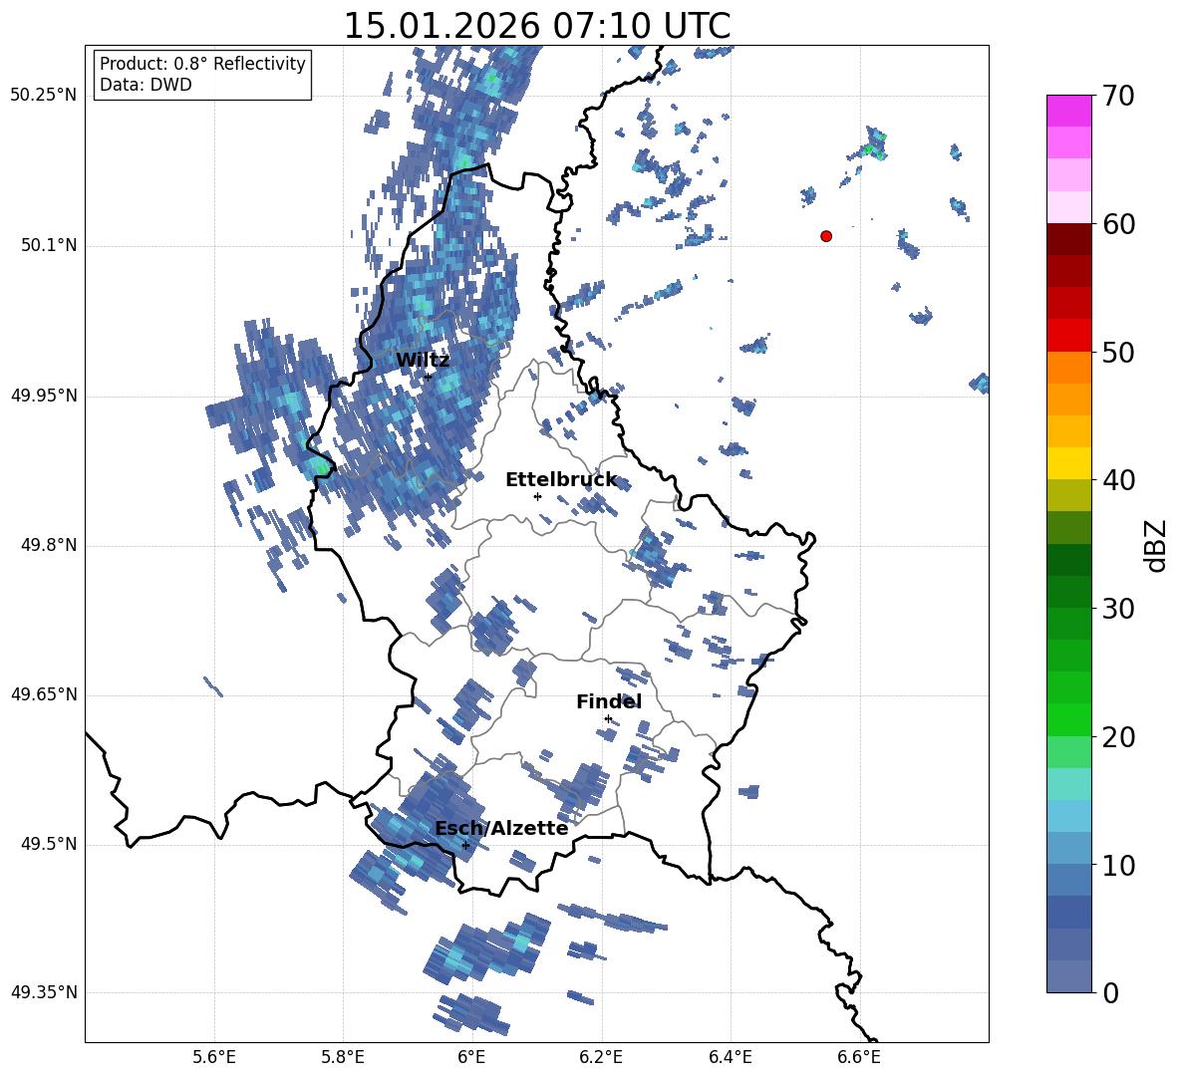Image resolution: width=1180 pixels, height=1077 pixels.
Task: Click the 10 value on the colorbar
Action: (1117, 865)
